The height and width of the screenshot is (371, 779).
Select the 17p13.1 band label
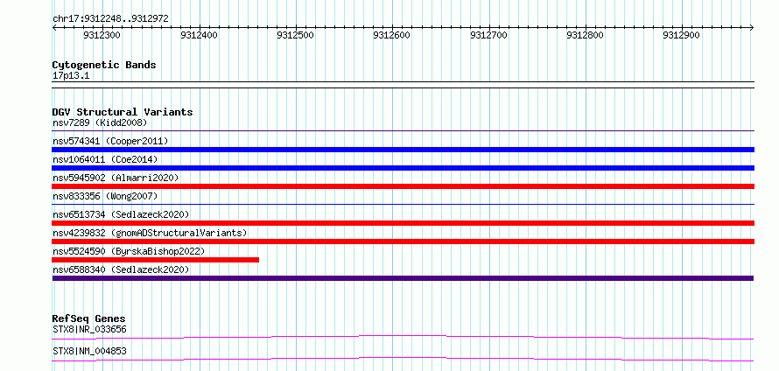click(71, 76)
